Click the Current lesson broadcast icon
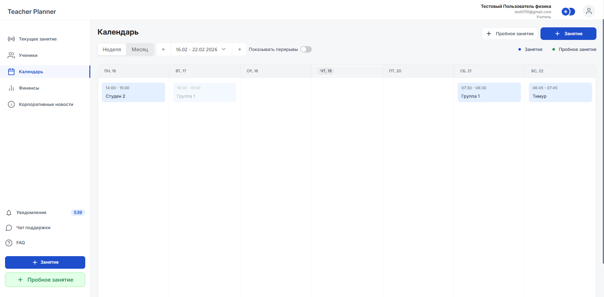Screen dimensions: 604x297 click(x=11, y=39)
